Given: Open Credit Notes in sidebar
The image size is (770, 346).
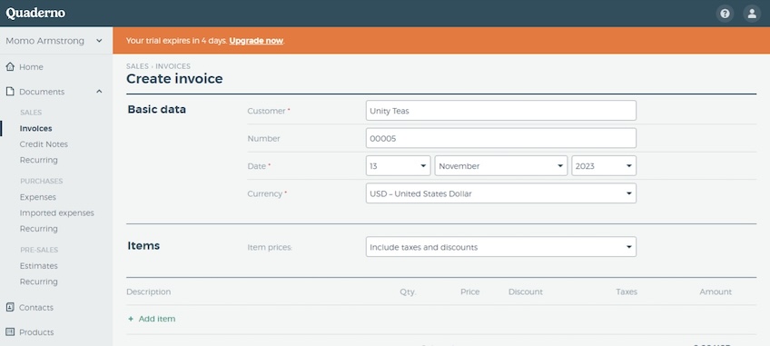Looking at the screenshot, I should click(44, 144).
